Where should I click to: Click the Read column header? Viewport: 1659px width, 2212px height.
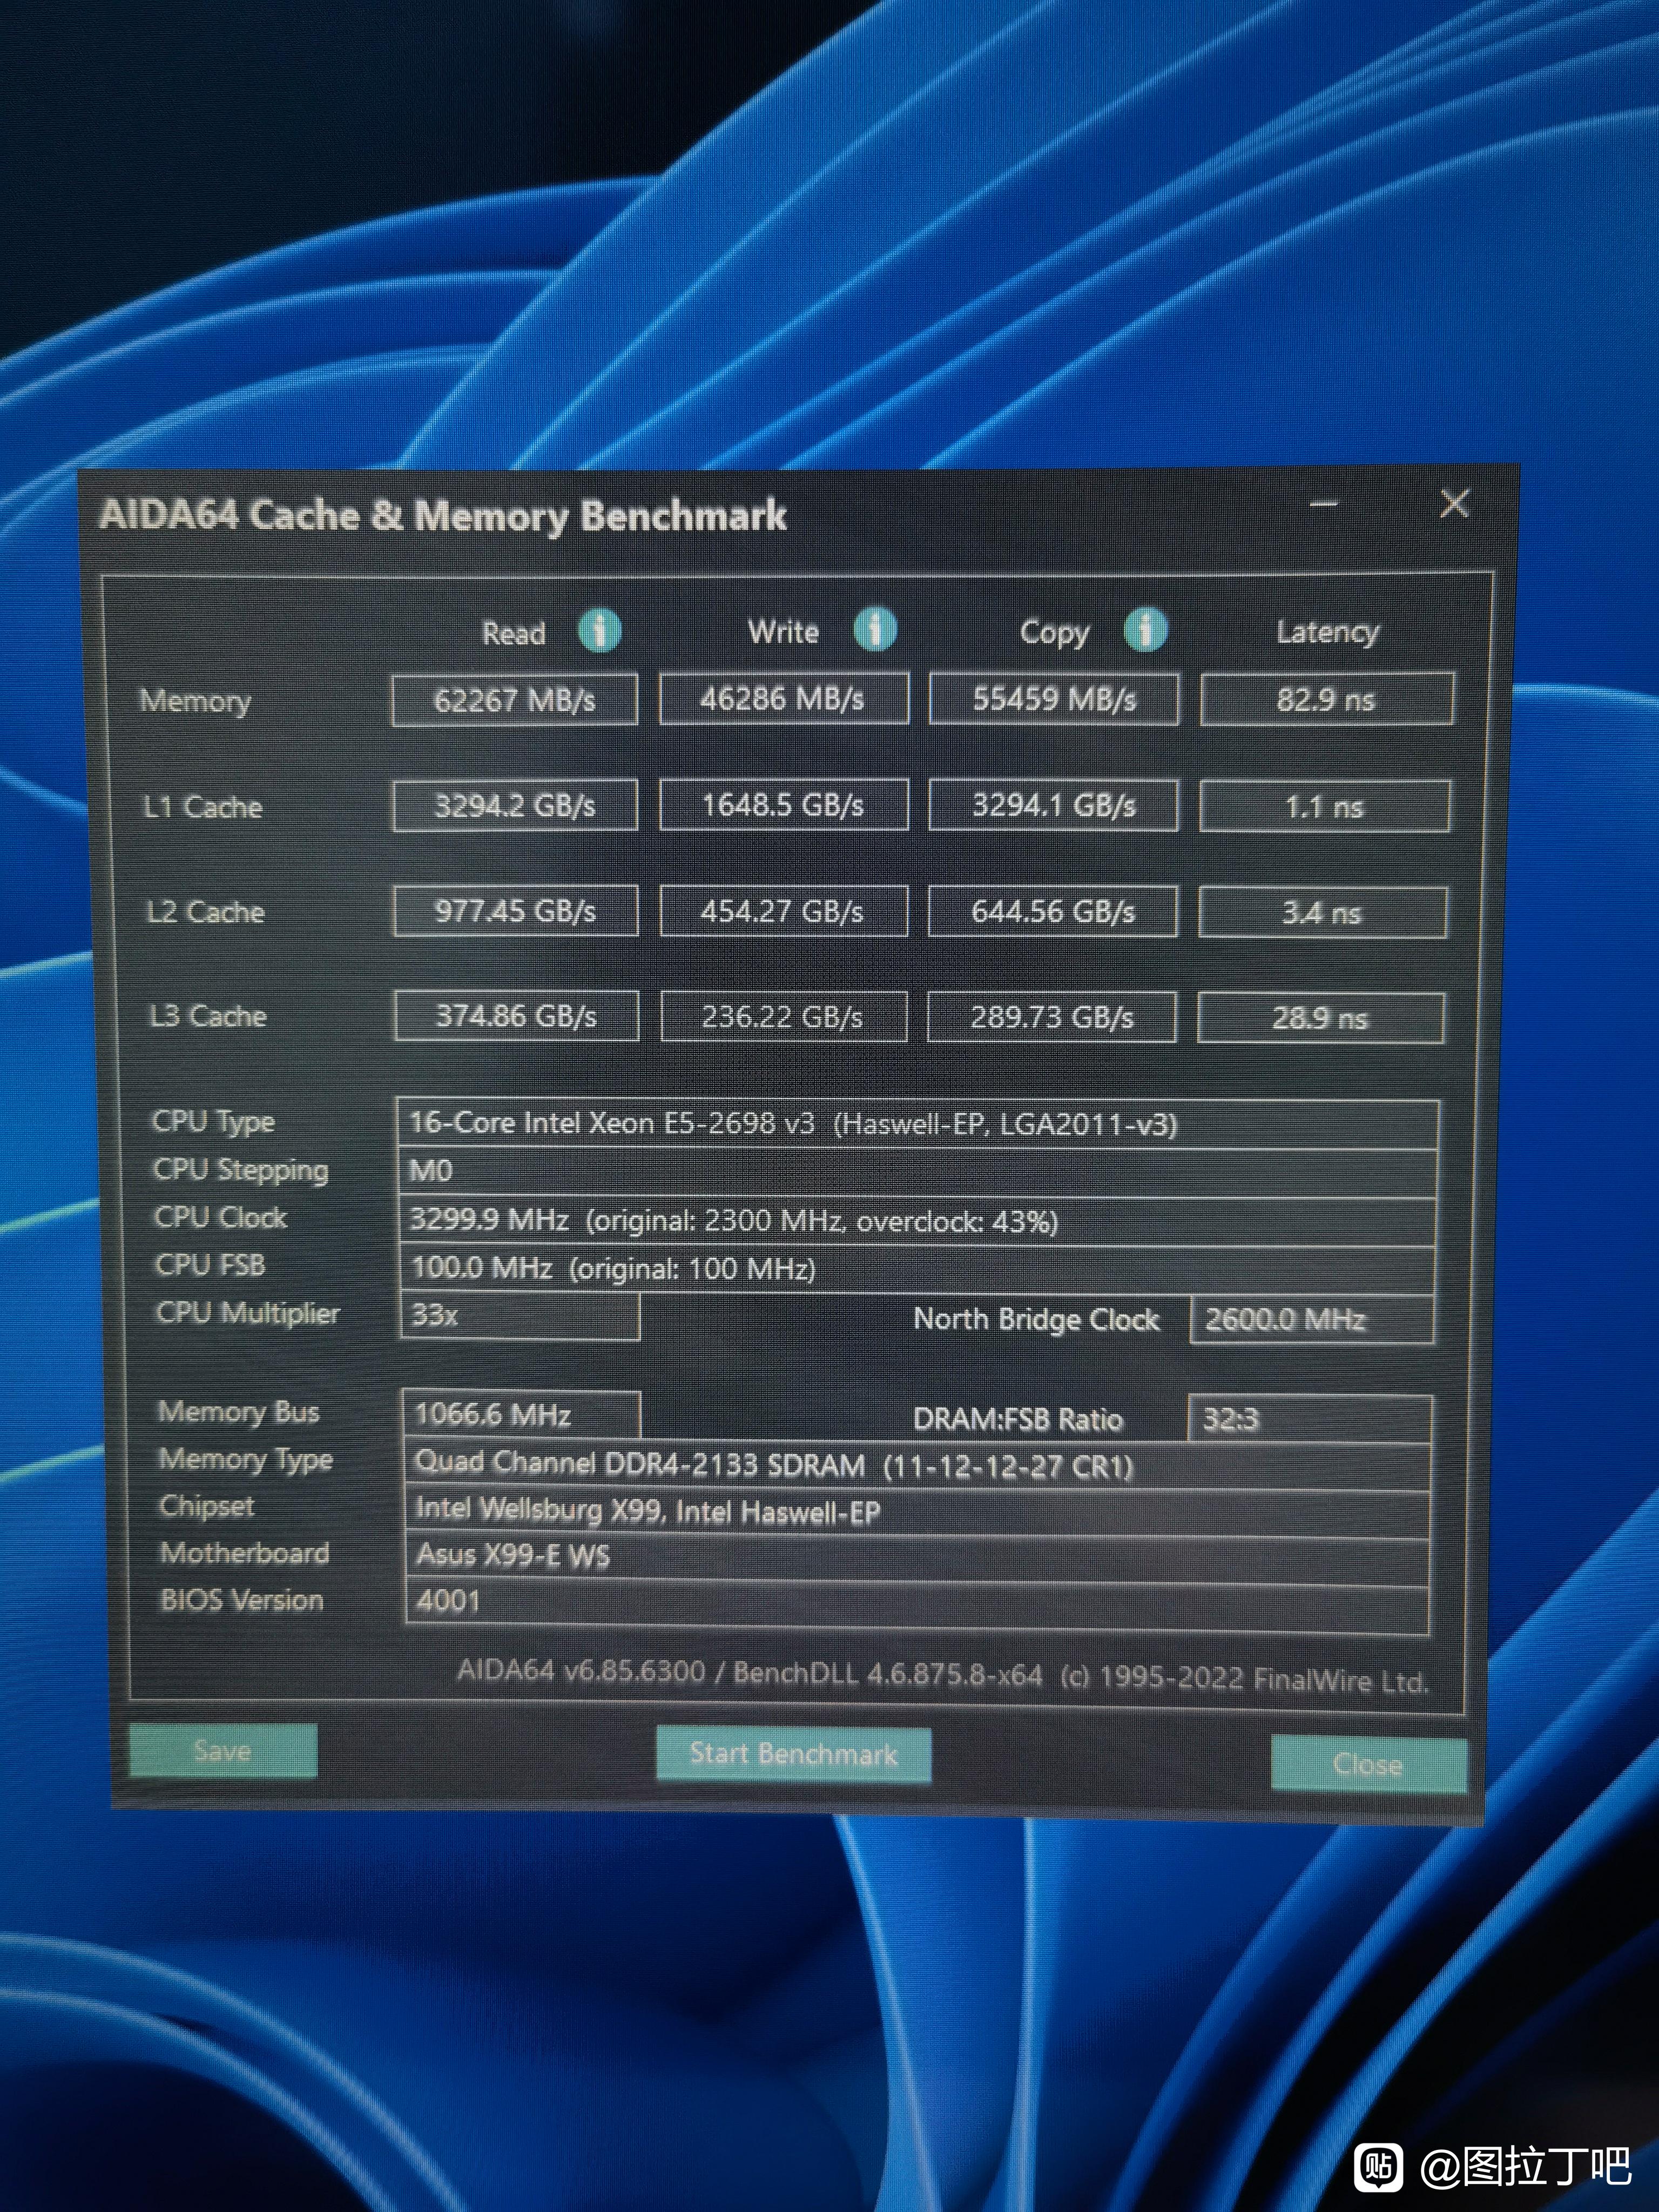(514, 633)
